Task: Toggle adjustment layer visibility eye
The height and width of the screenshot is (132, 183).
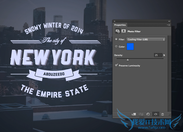Action: [x=155, y=114]
